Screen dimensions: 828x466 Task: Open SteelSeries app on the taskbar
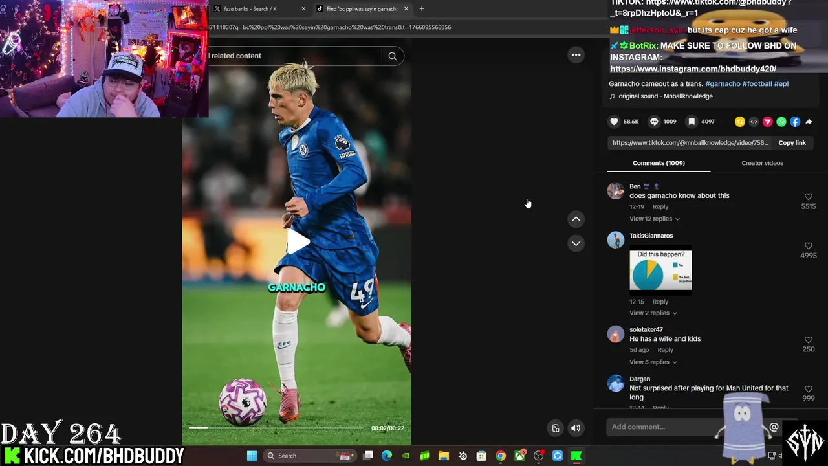pos(463,456)
